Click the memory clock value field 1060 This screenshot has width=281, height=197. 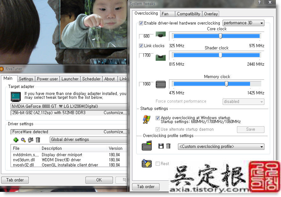[146, 84]
